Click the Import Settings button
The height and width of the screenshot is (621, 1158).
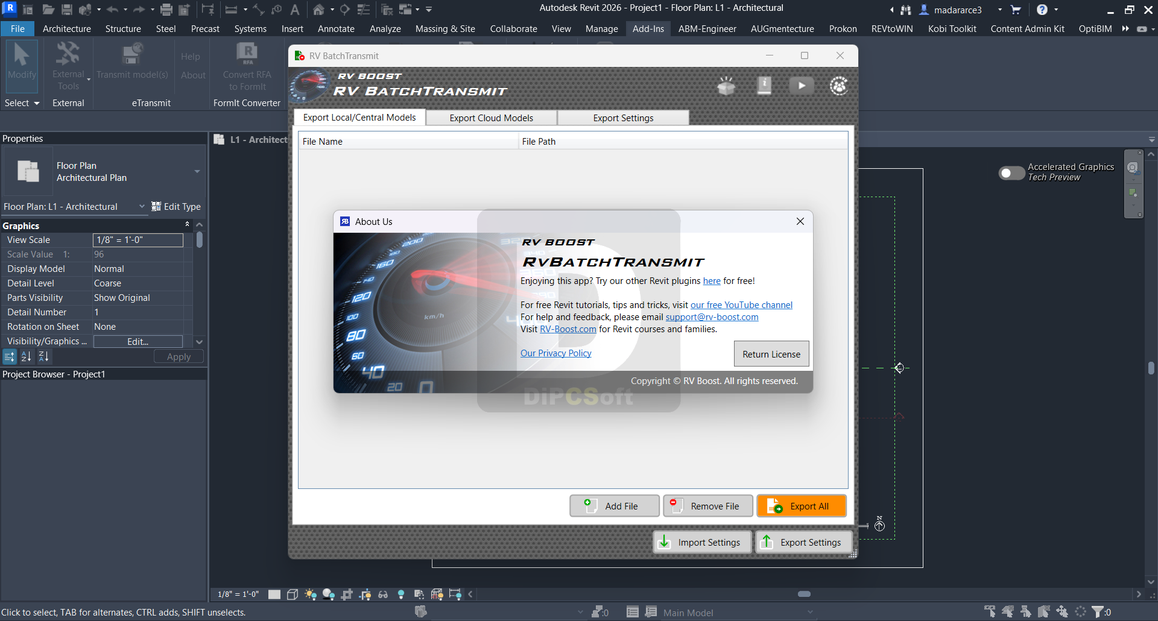click(702, 542)
